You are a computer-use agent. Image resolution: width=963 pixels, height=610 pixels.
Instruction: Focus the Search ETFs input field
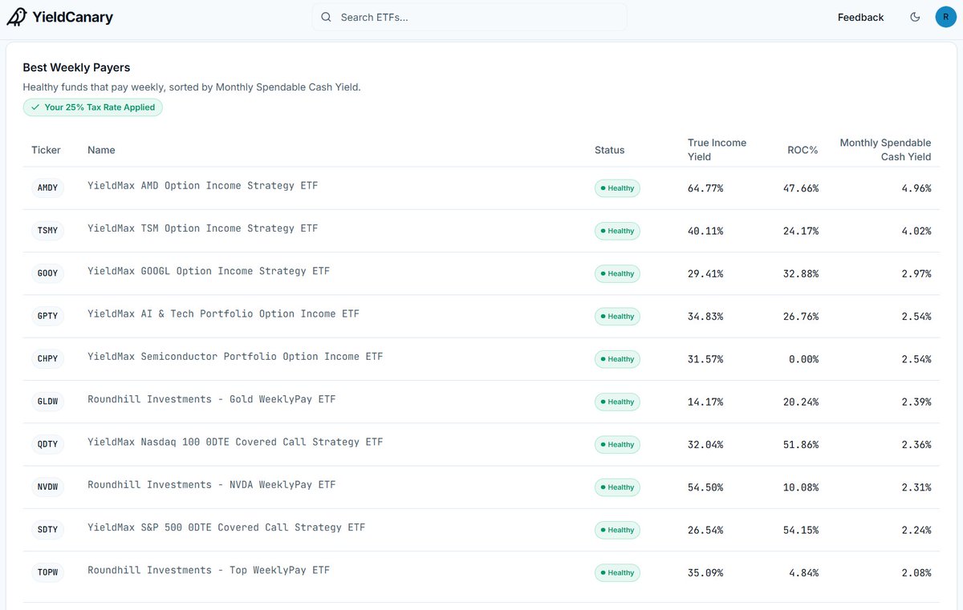(x=469, y=17)
